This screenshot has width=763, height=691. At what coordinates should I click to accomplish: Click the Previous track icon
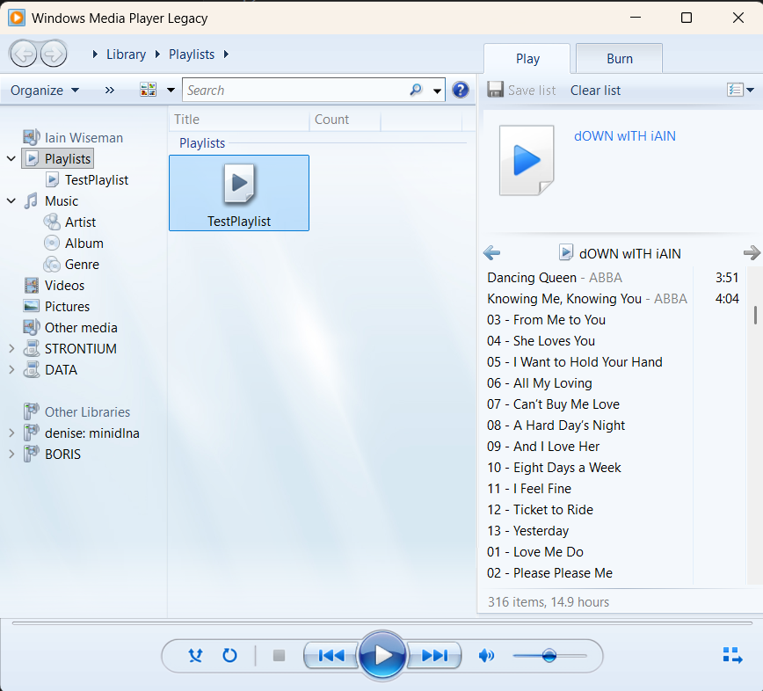331,655
